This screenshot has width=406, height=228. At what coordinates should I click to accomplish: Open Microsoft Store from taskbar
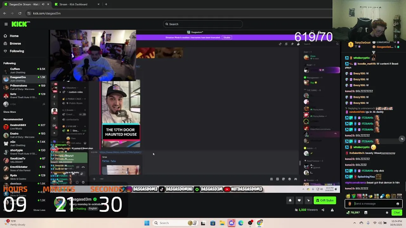click(x=213, y=223)
